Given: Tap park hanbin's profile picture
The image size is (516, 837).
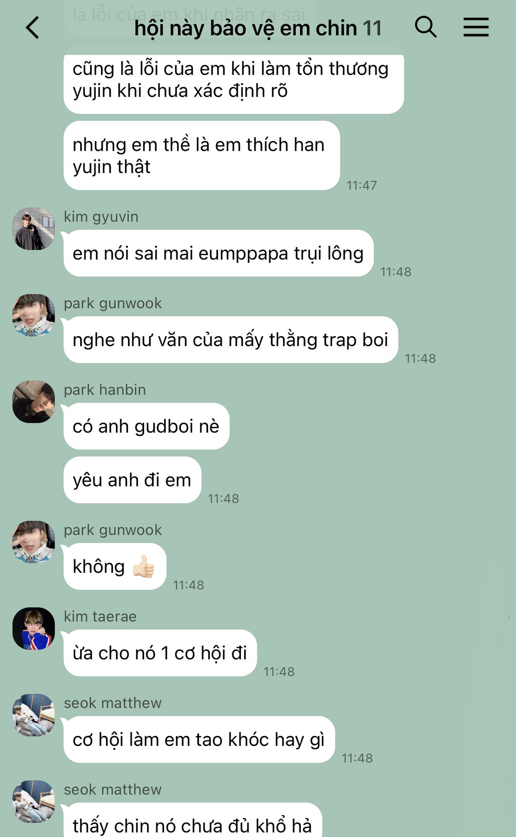Looking at the screenshot, I should (x=34, y=402).
